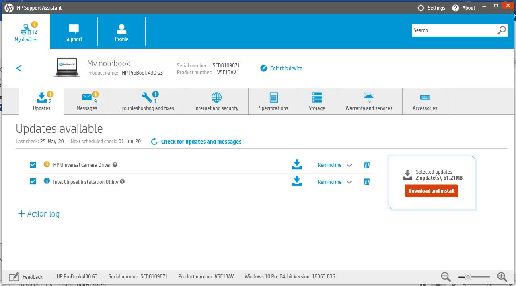Click serial number 5CD810987J in device header

226,65
